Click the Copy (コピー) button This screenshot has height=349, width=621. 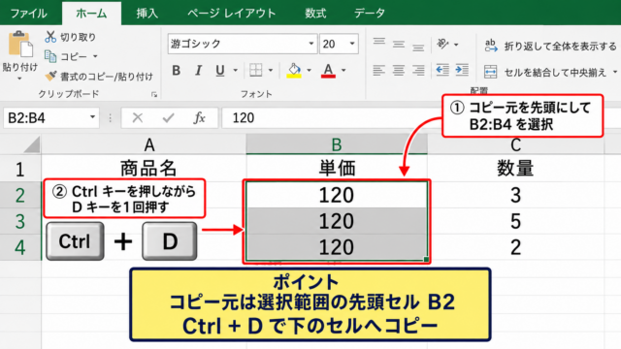[66, 56]
